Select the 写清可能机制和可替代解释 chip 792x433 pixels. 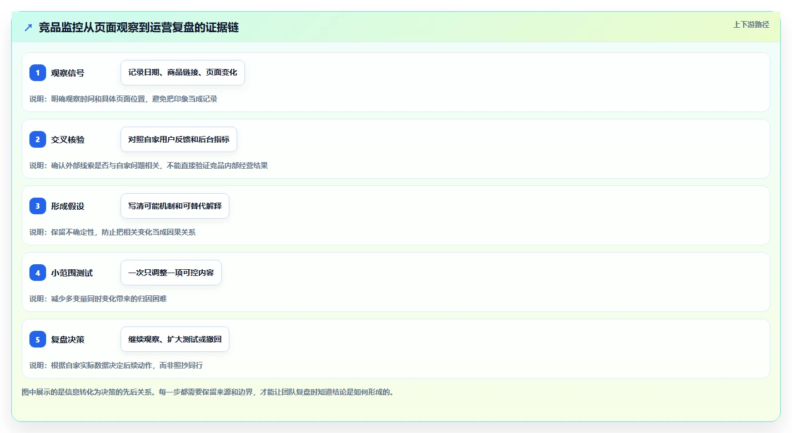pos(175,206)
